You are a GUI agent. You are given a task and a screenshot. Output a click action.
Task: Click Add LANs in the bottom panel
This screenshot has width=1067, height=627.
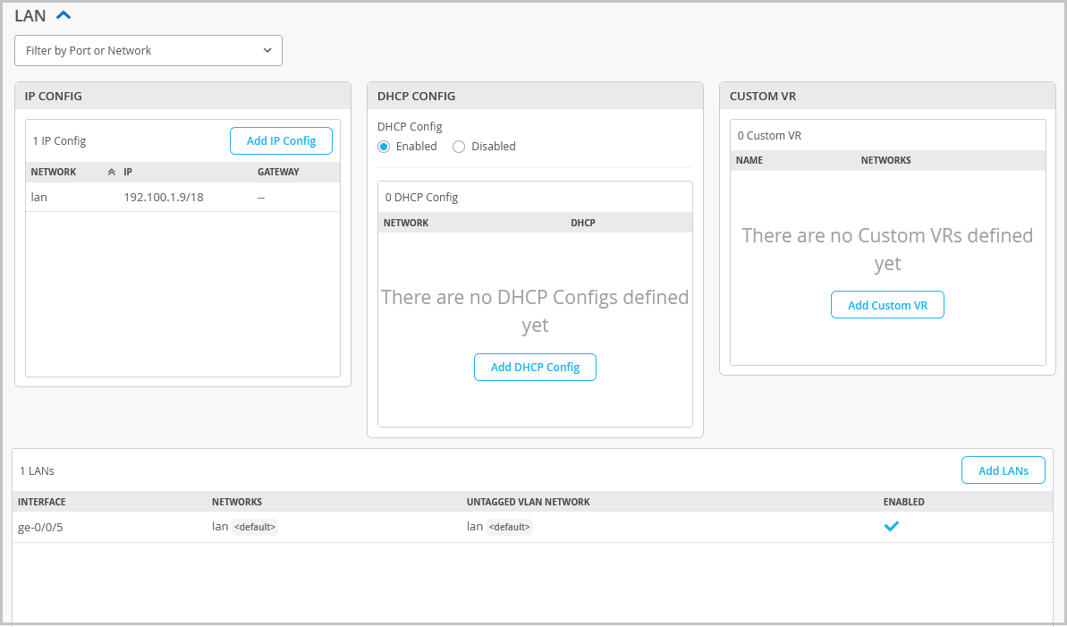tap(1003, 470)
